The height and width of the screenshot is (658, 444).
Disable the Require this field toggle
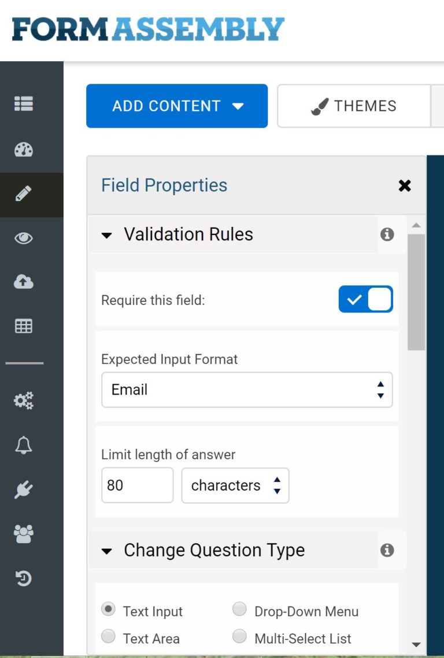pyautogui.click(x=365, y=299)
